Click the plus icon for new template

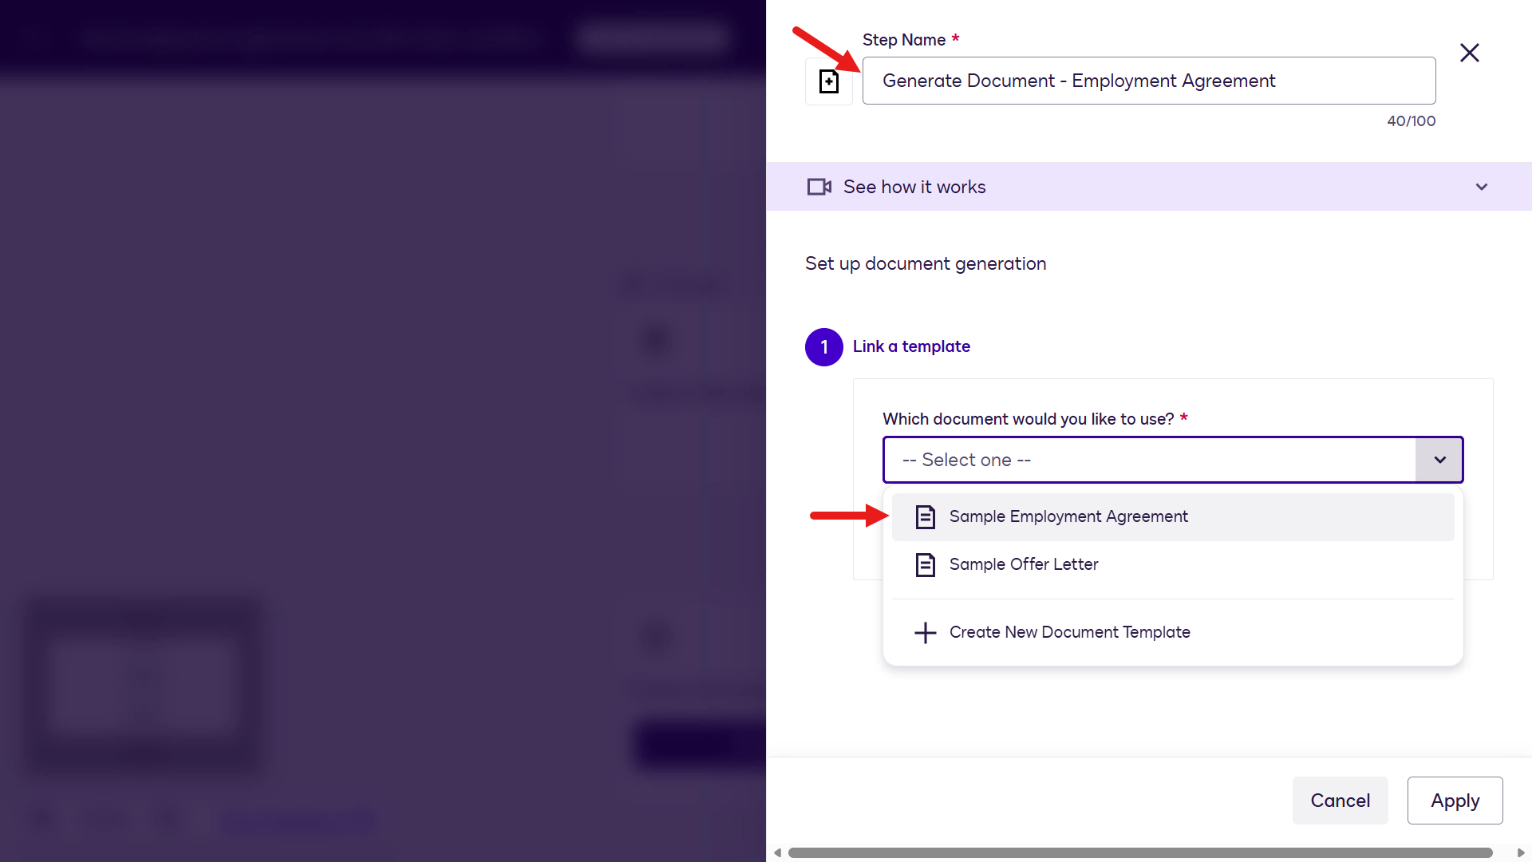pyautogui.click(x=926, y=633)
